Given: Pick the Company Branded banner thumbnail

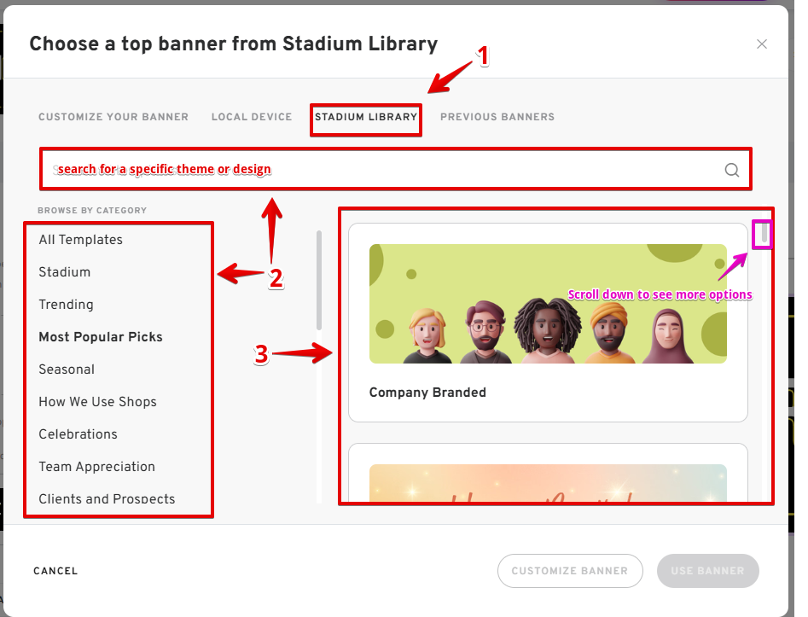Looking at the screenshot, I should [x=548, y=304].
